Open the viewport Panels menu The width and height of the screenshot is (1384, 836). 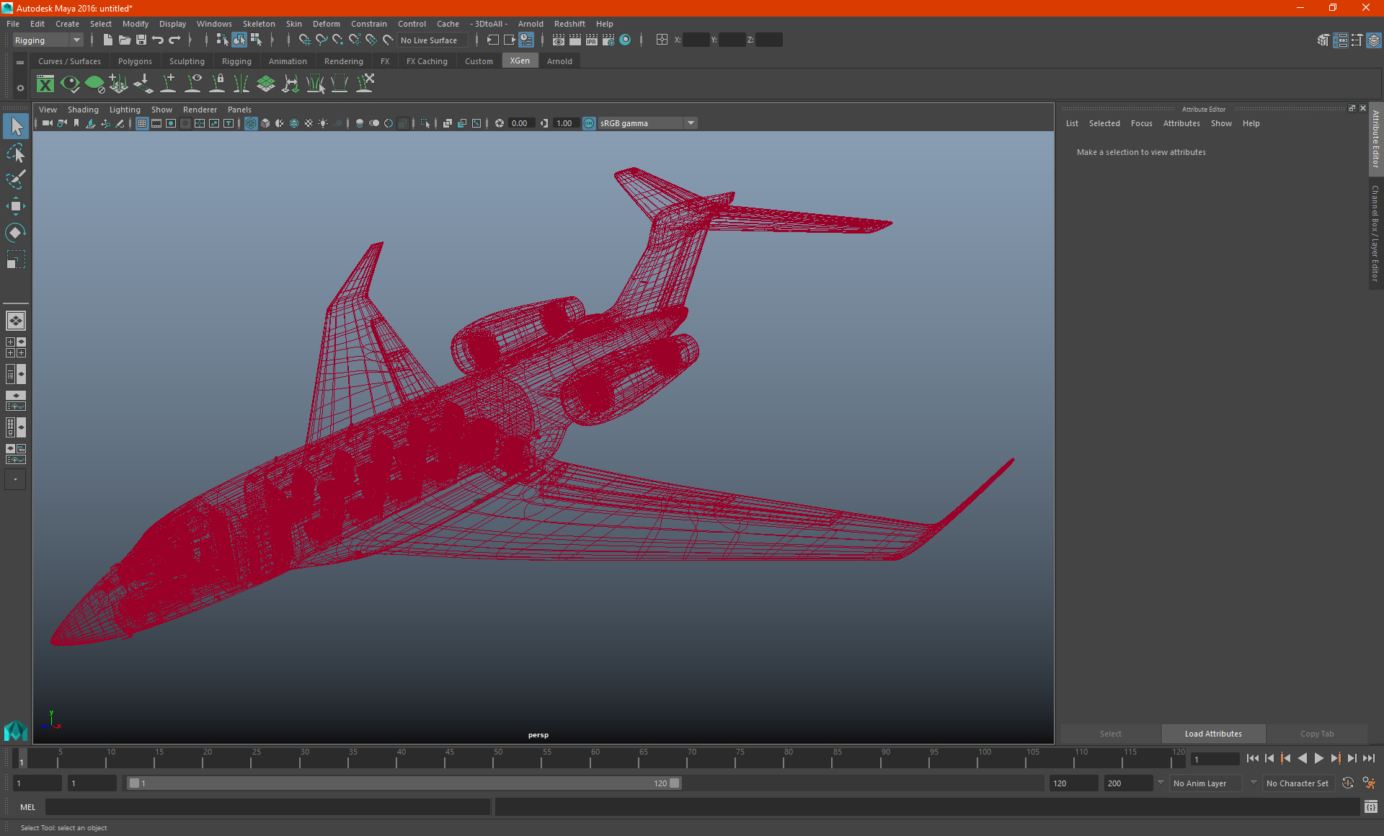(x=239, y=110)
